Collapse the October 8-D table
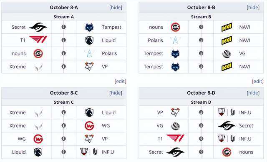The width and height of the screenshot is (267, 162). coord(253,93)
